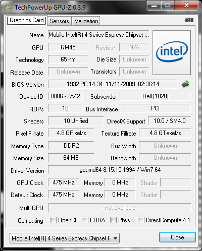This screenshot has width=202, height=251.
Task: Click the GPU field showing GM45
Action: (x=68, y=47)
